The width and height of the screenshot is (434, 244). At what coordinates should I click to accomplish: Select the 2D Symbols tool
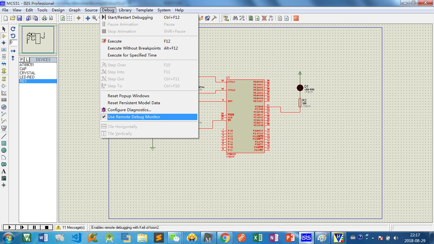pos(4,178)
